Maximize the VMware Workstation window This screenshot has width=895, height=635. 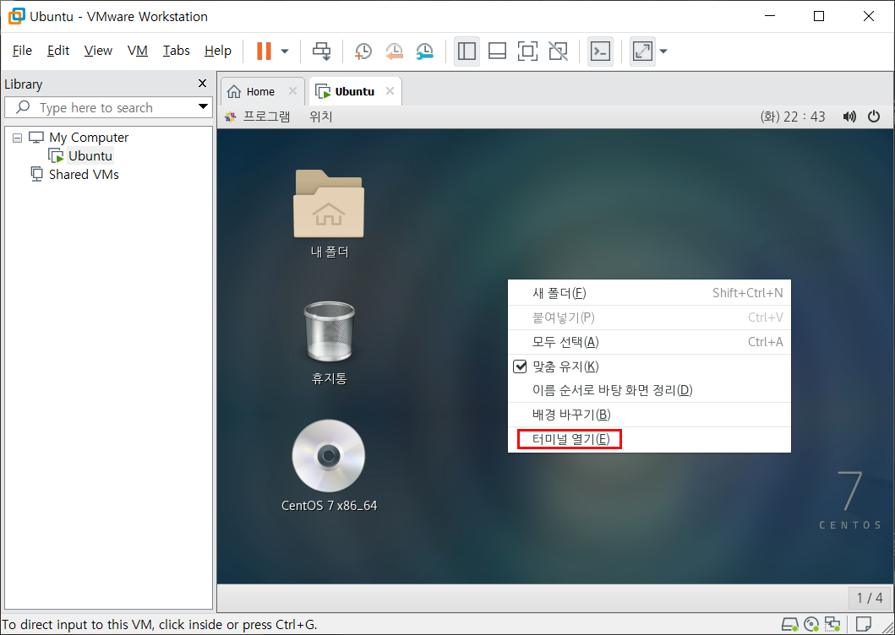pos(818,16)
